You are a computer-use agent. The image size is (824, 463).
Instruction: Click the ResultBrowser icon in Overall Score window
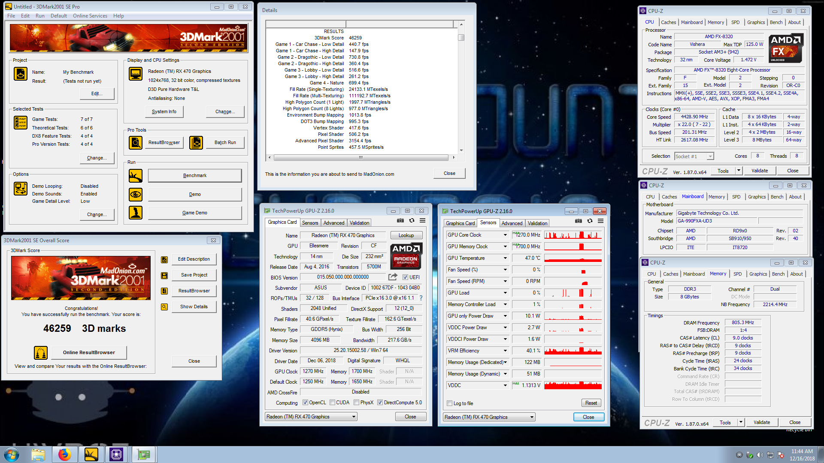(x=164, y=291)
